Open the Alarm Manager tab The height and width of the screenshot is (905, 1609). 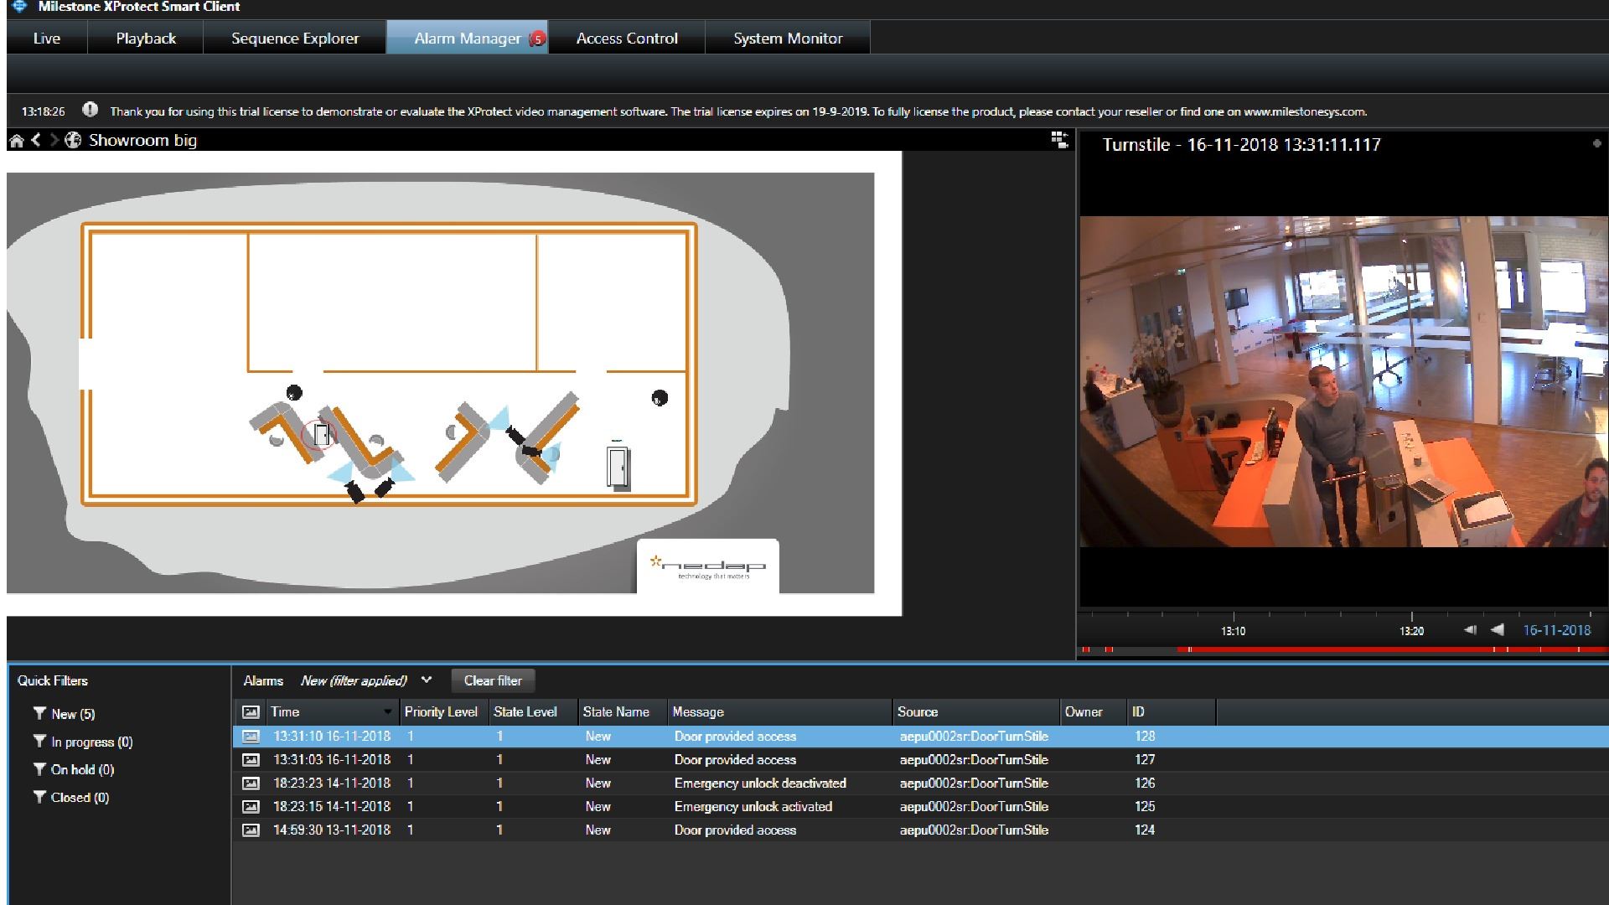[x=467, y=39]
